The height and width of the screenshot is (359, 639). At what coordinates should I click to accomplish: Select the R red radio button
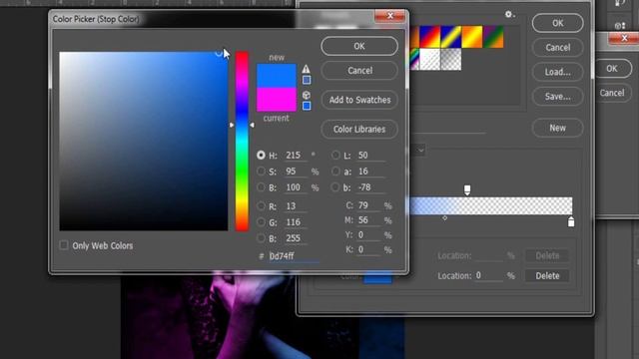tap(261, 206)
